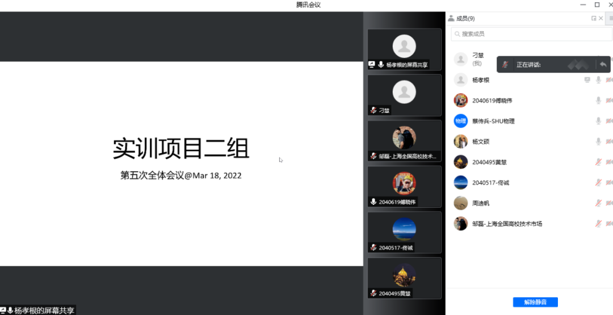Pop out the members panel into a separate window

594,18
